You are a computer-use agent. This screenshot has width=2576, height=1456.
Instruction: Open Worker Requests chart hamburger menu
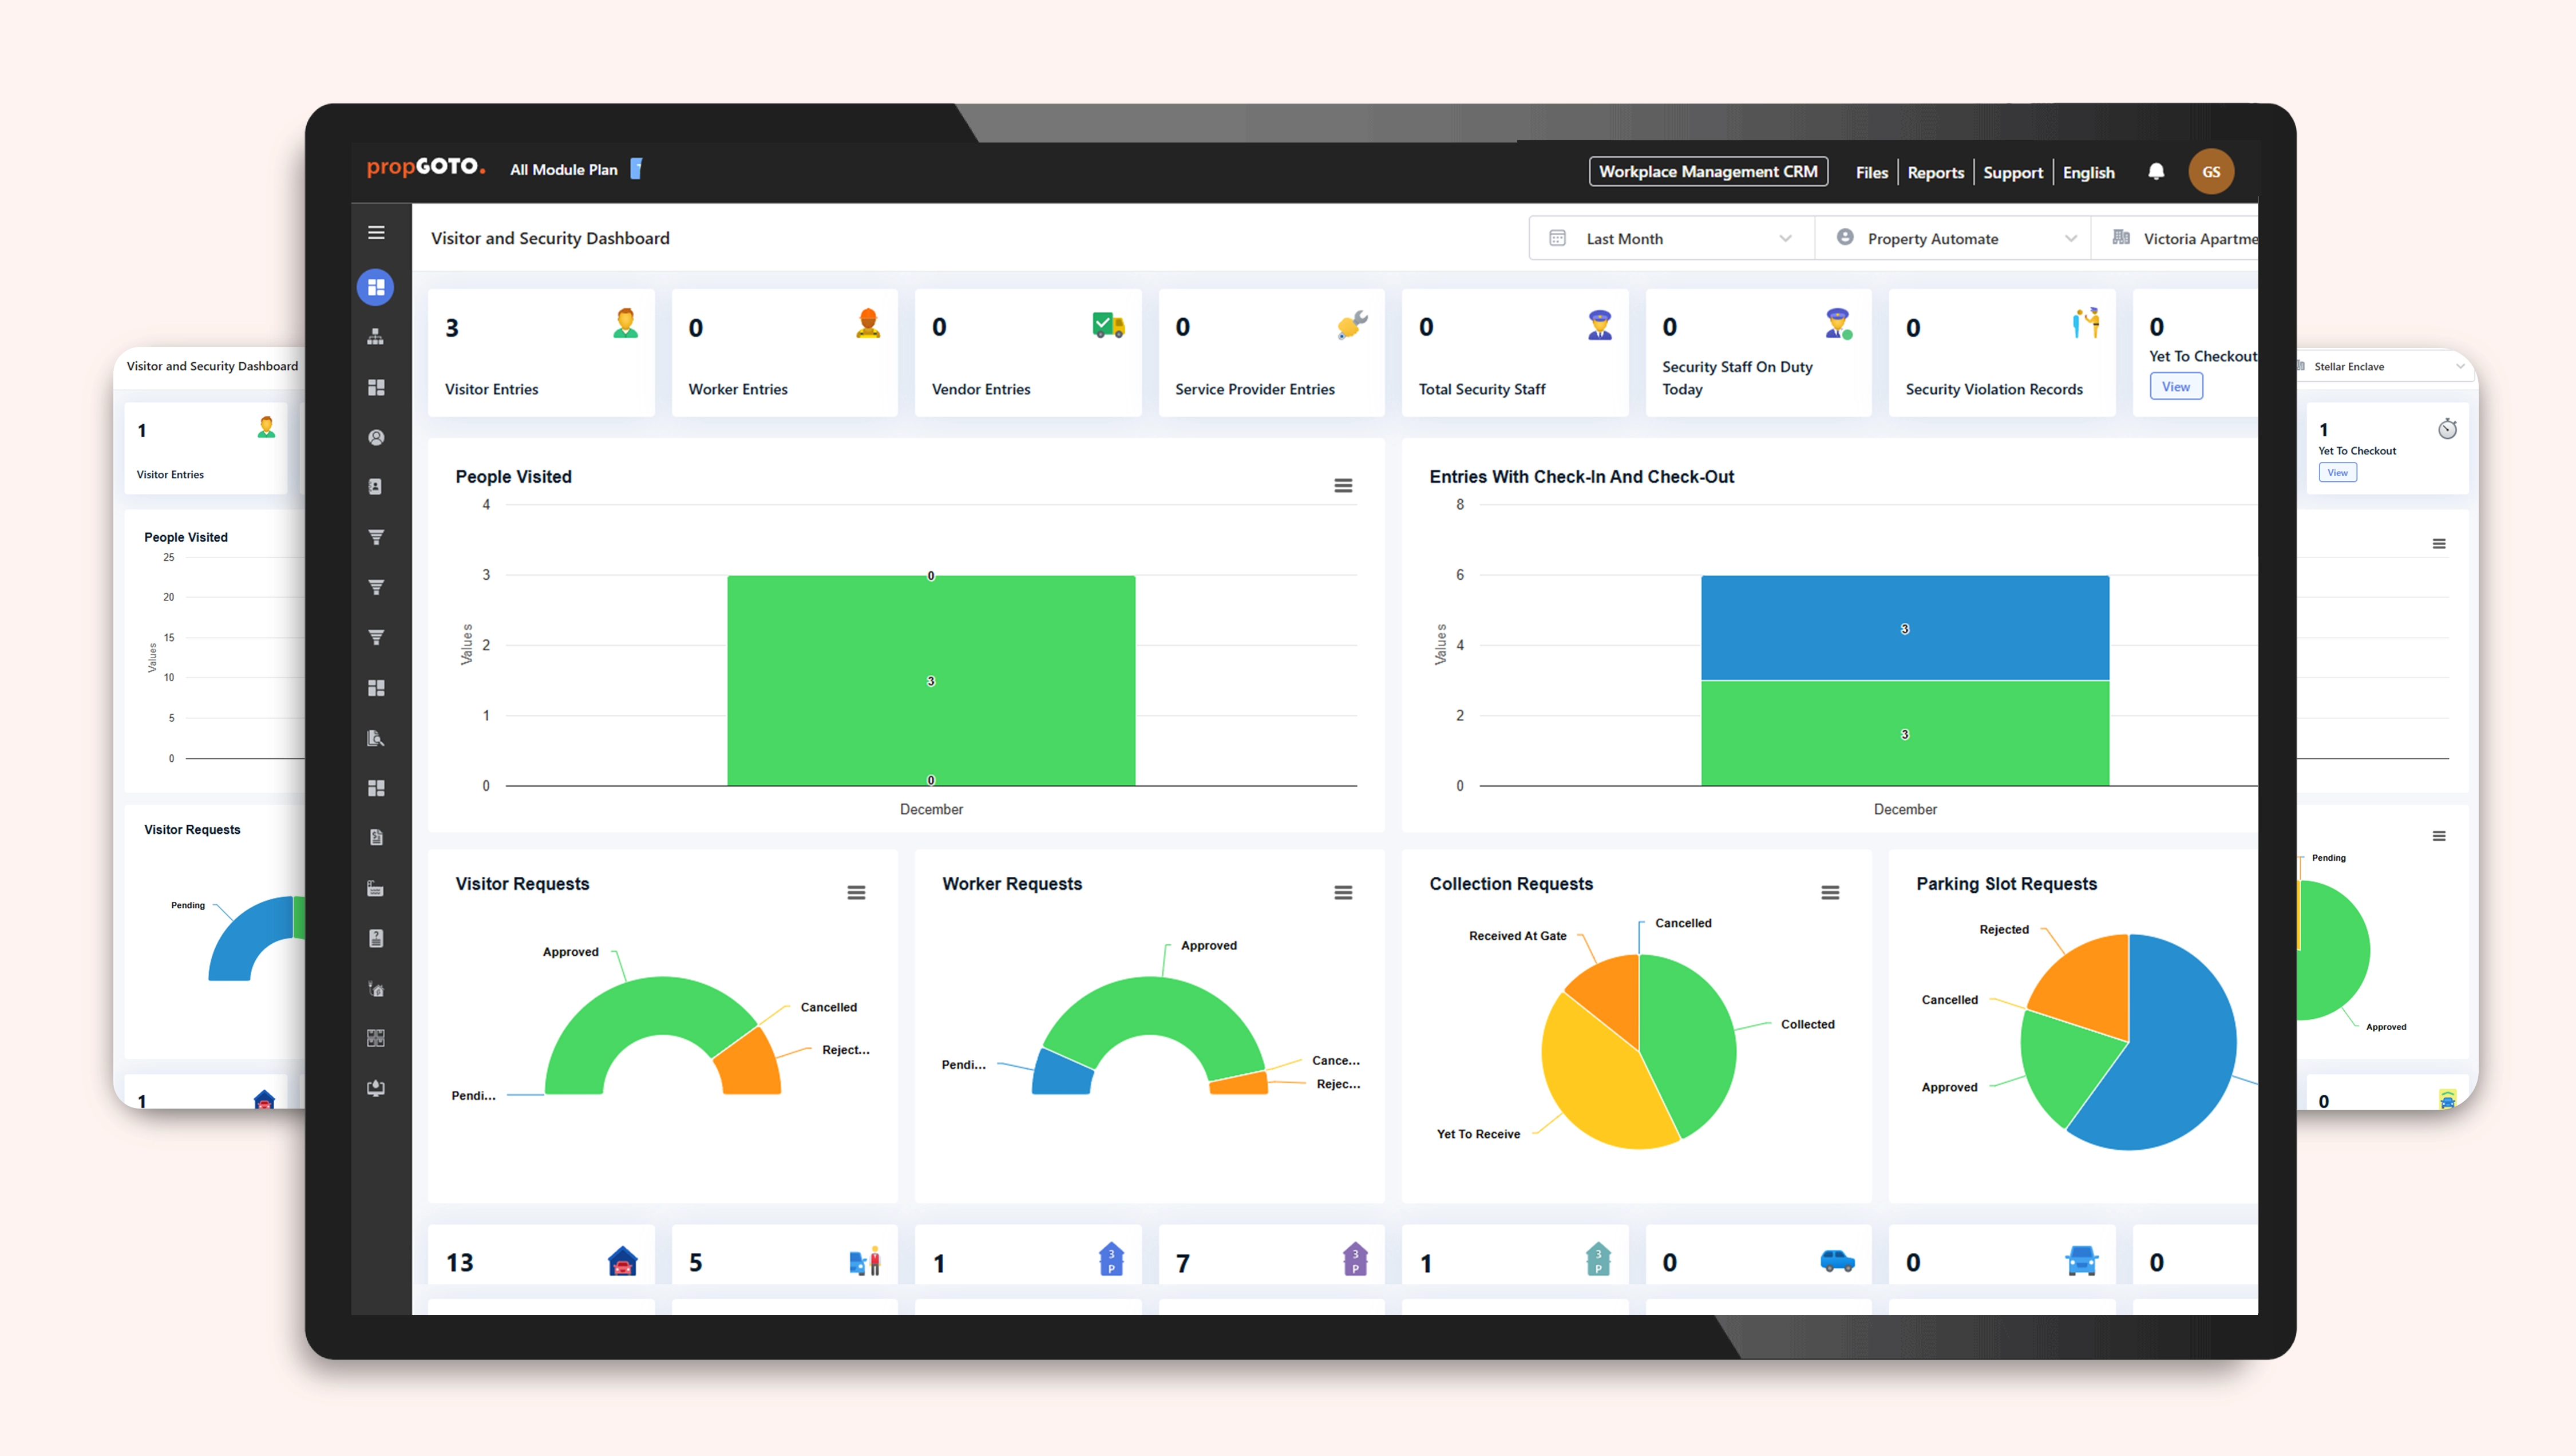point(1343,893)
